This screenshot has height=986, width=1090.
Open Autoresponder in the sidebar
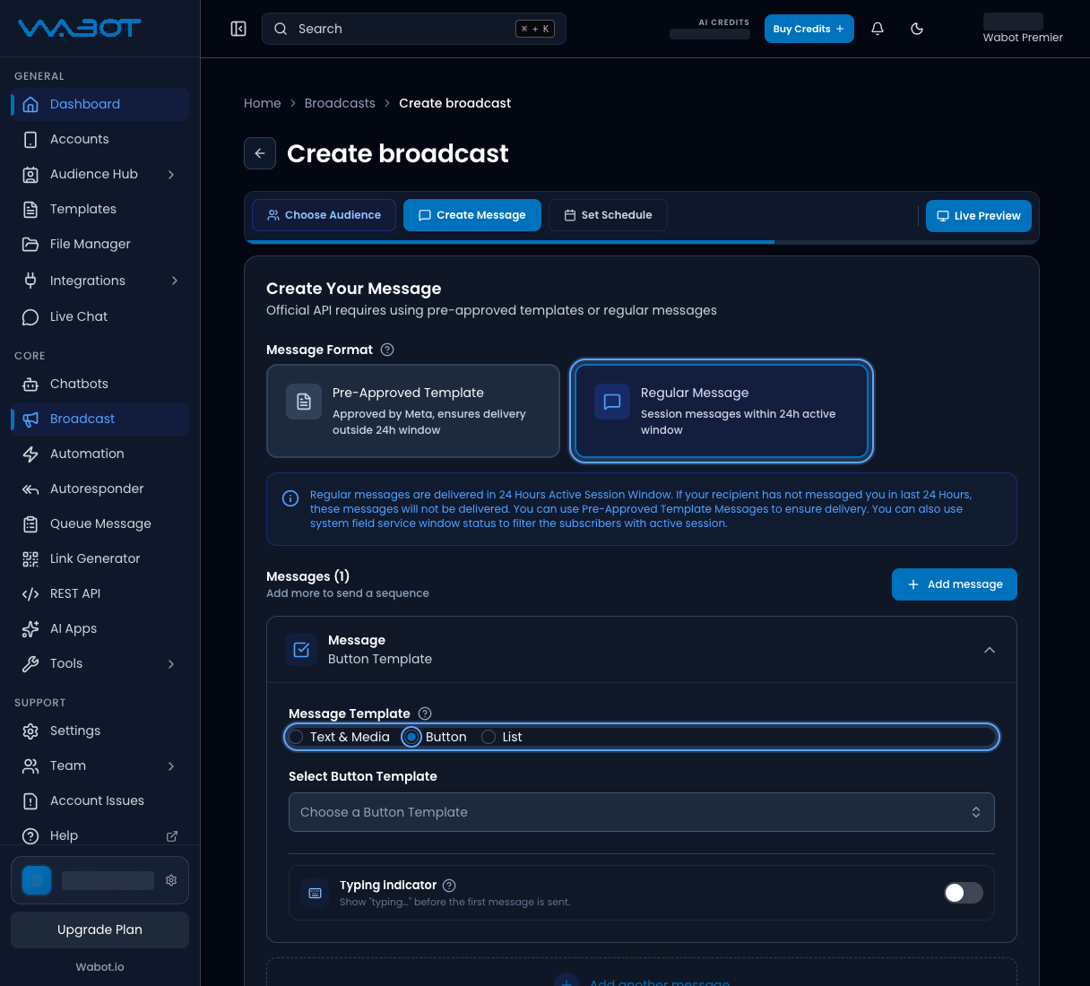coord(99,489)
